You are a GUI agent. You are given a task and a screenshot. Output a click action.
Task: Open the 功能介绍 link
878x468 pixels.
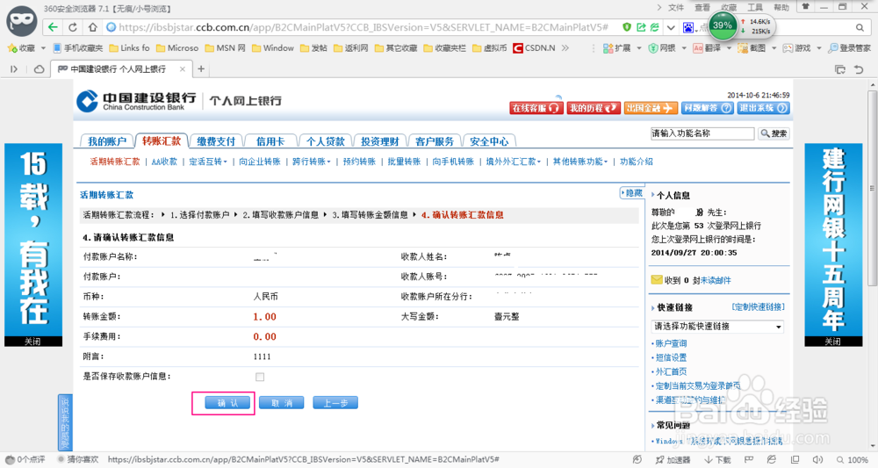tap(636, 162)
